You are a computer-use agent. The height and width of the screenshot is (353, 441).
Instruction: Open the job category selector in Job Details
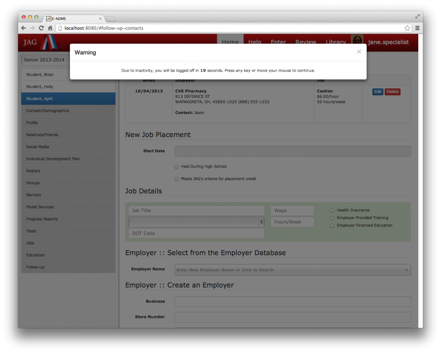click(196, 222)
